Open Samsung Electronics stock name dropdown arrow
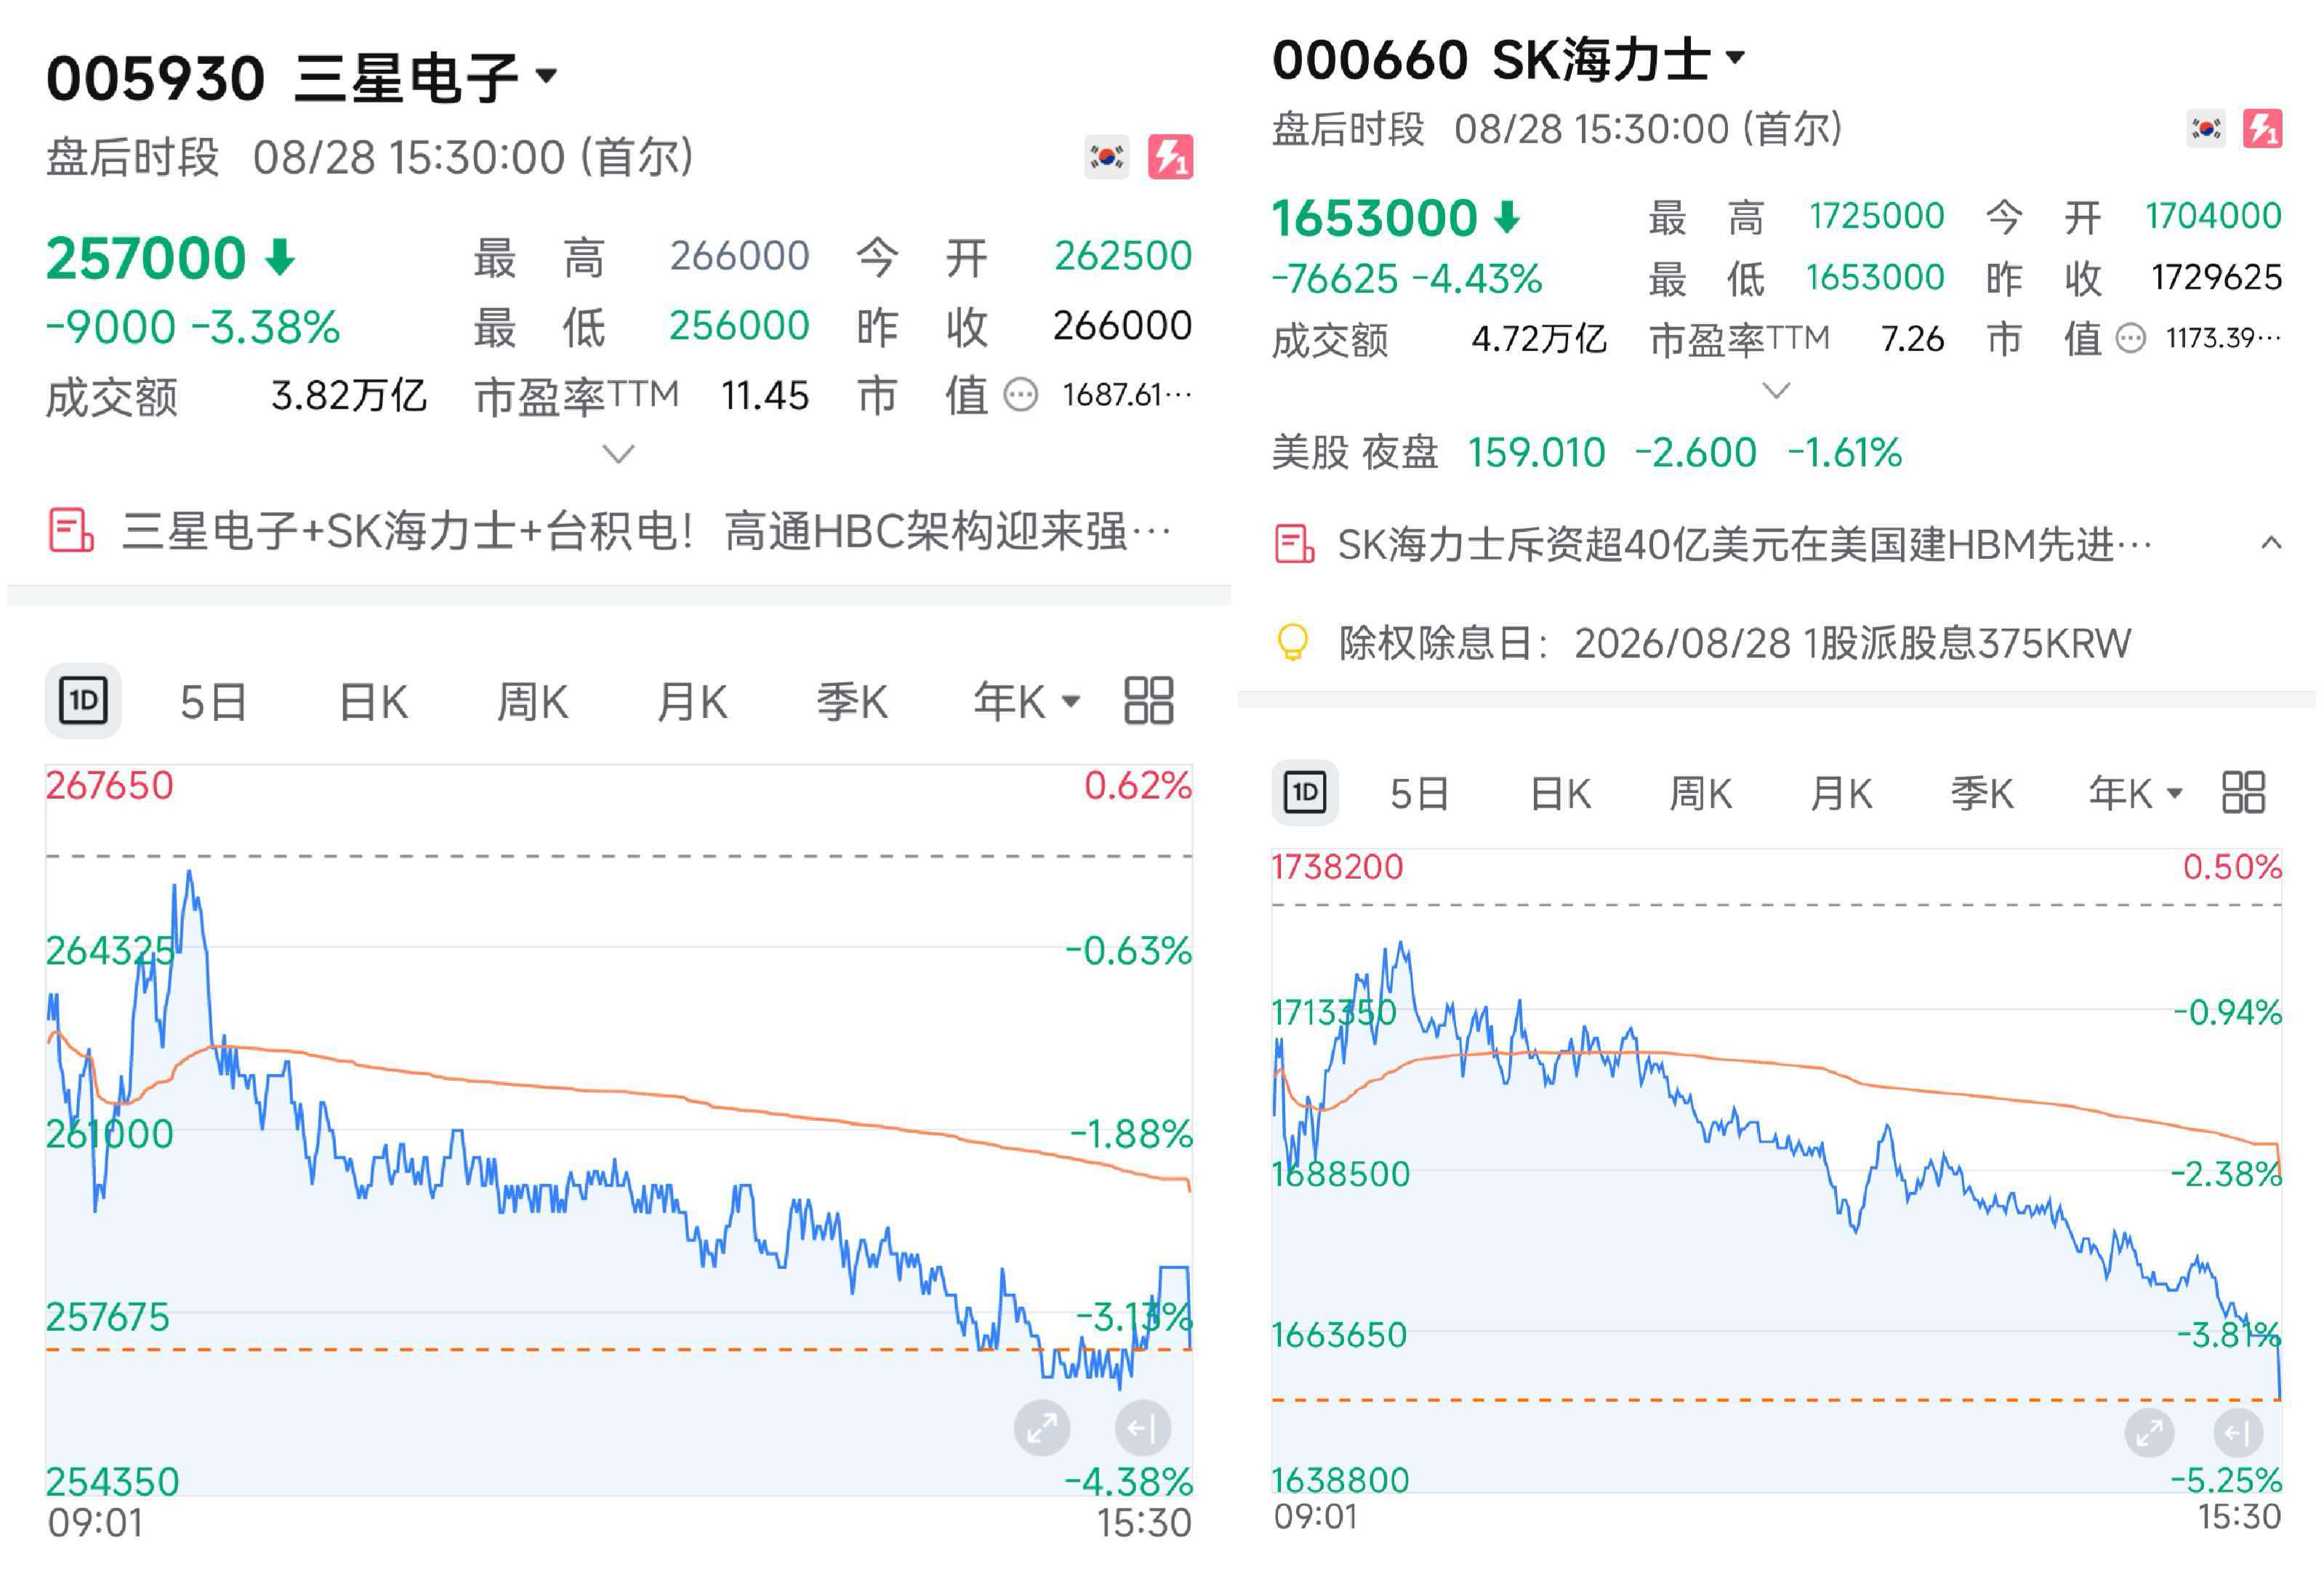The height and width of the screenshot is (1570, 2324). 546,76
